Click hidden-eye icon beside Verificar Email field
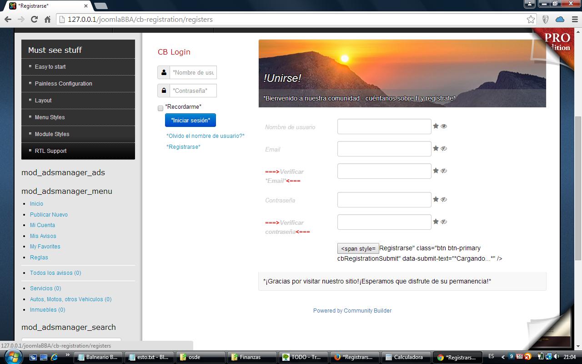This screenshot has height=364, width=582. pyautogui.click(x=444, y=171)
